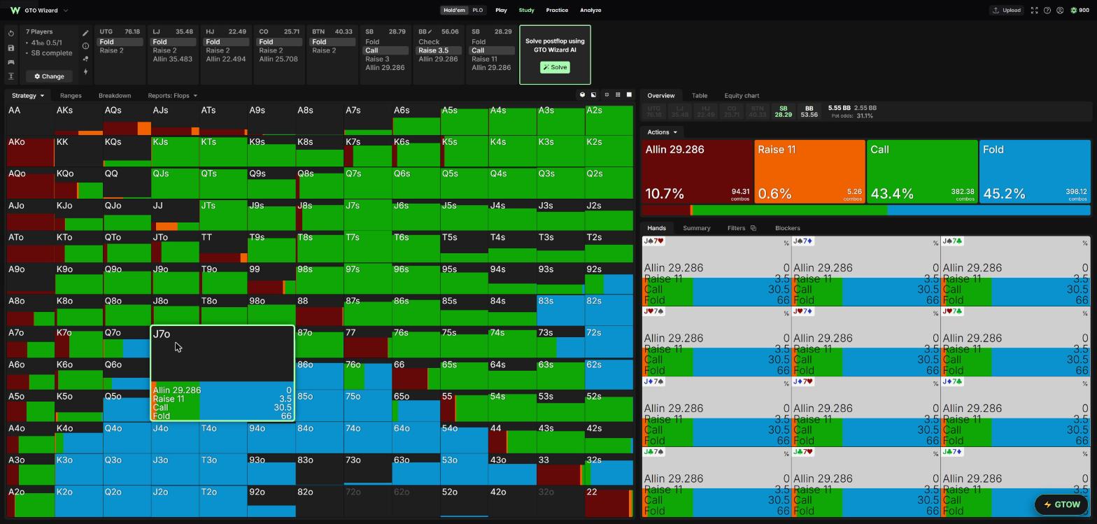
Task: Open the Breakdown tab
Action: tap(115, 96)
